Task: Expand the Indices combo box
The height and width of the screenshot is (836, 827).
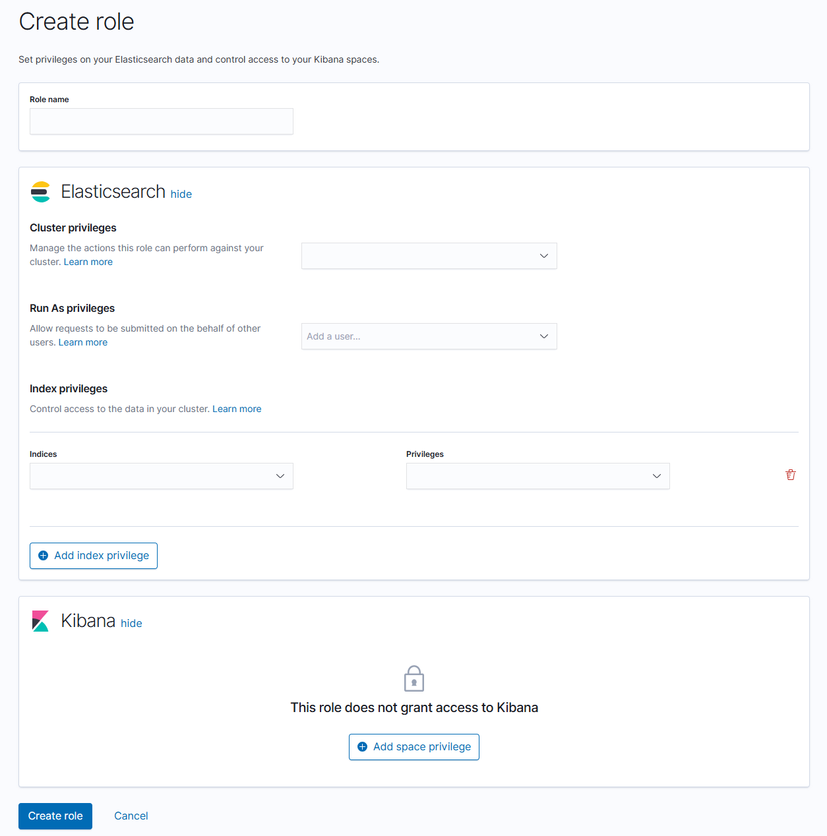Action: tap(161, 476)
